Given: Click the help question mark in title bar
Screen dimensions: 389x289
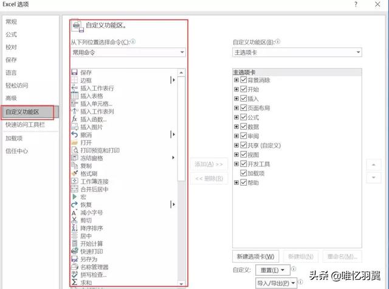Looking at the screenshot, I should [x=356, y=4].
